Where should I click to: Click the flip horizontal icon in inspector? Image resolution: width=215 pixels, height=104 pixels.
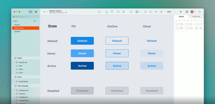pyautogui.click(x=196, y=28)
